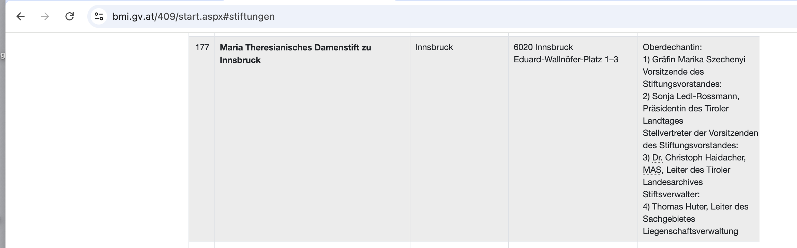
Task: Click the Landesarchives text line
Action: (673, 182)
